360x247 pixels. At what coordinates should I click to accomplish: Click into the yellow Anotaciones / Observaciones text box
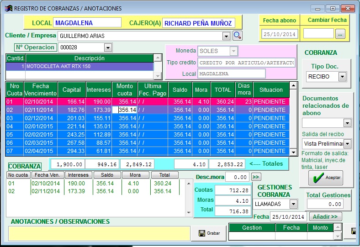(99, 233)
